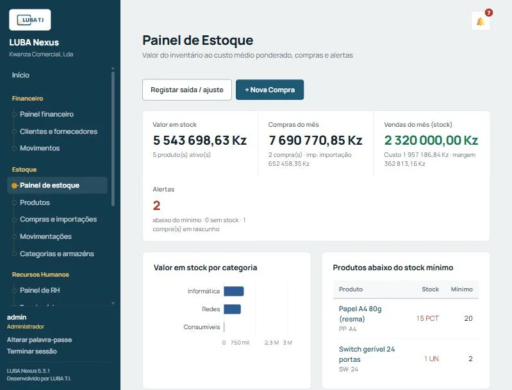Click the Mínimo column header
Viewport: 512px width, 390px height.
462,289
